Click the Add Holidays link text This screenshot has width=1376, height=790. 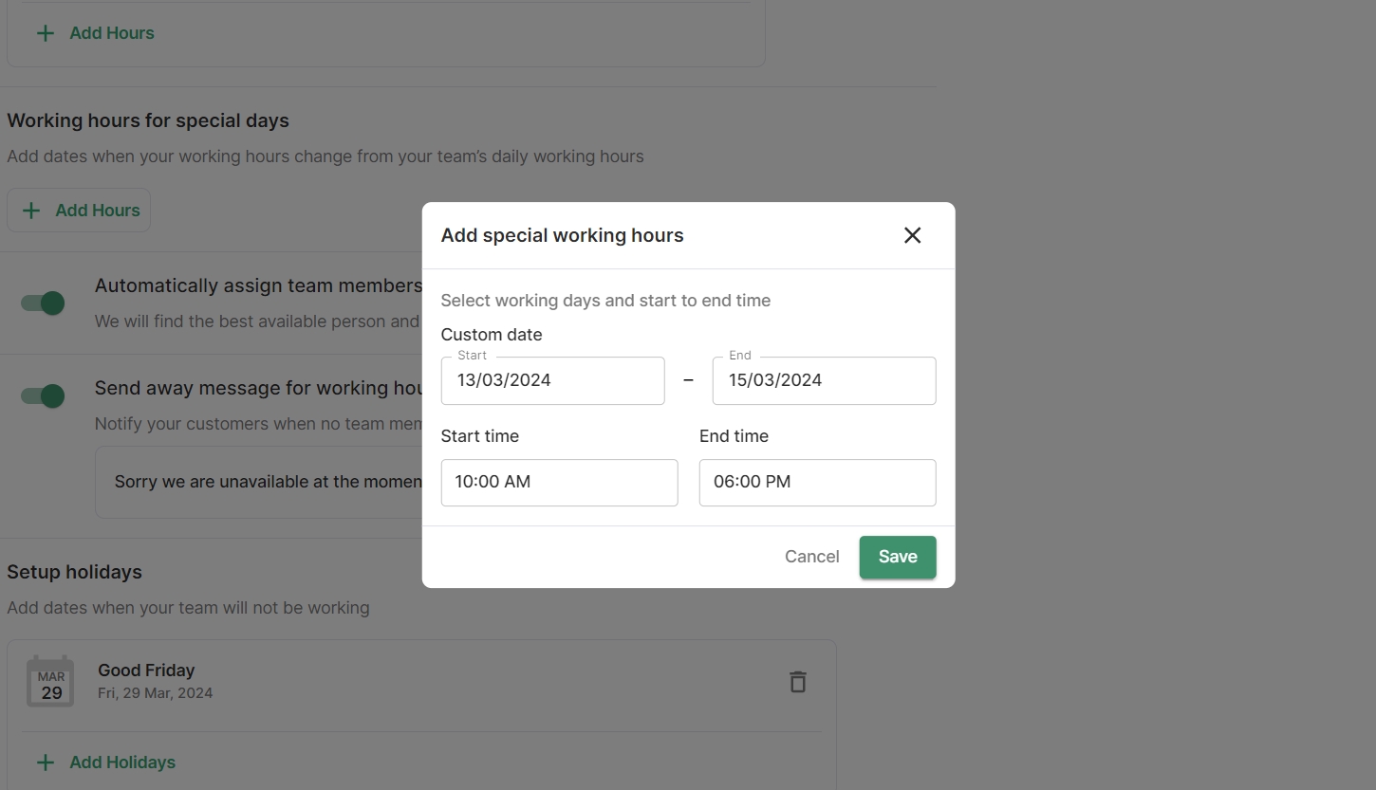(122, 762)
